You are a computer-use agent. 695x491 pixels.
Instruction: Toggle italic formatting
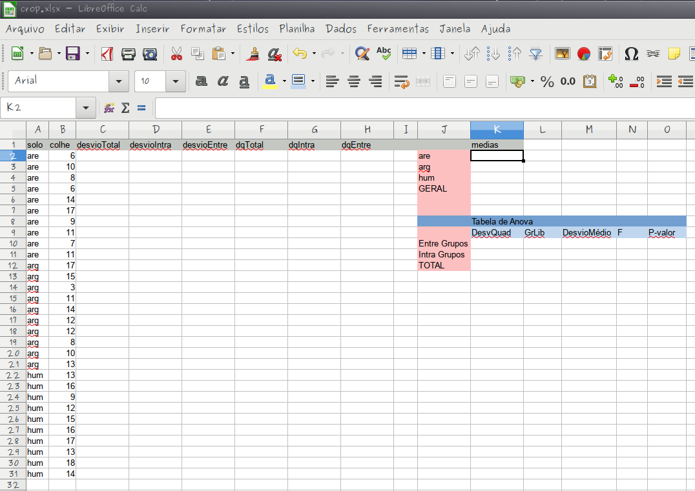tap(223, 81)
